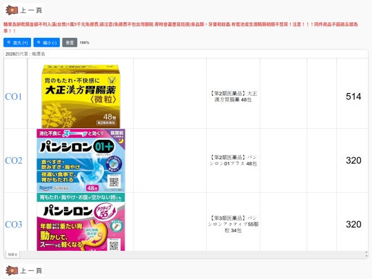
Task: Click the red shipping notice text
Action: (x=180, y=28)
